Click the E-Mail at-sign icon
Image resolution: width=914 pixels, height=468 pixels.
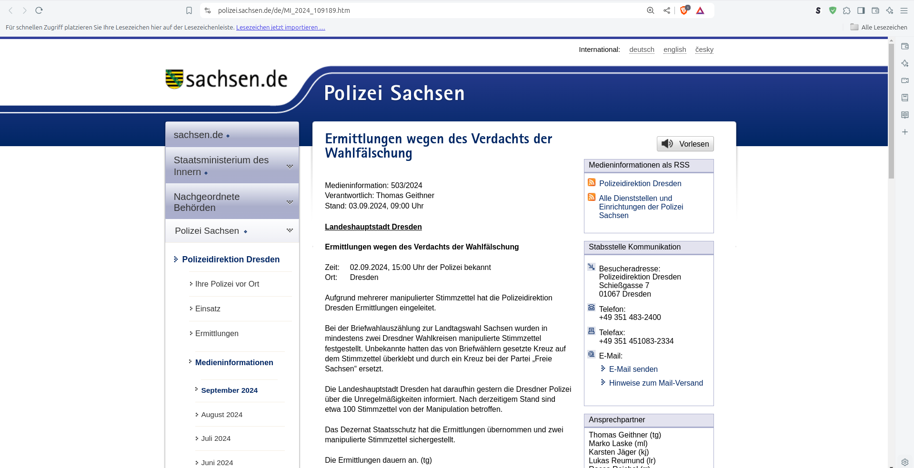click(x=592, y=354)
